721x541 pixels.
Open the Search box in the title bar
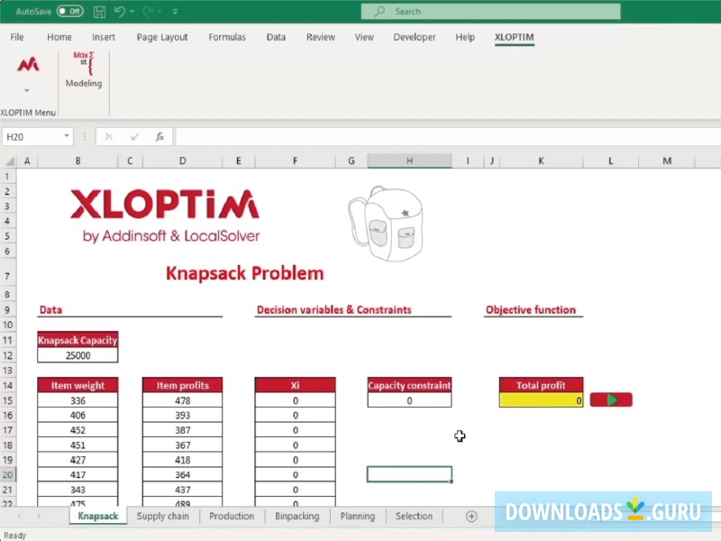coord(489,11)
